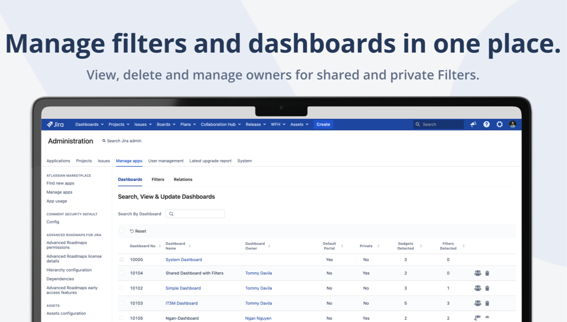Open Tommy Davila's profile link
The width and height of the screenshot is (567, 322).
258,273
